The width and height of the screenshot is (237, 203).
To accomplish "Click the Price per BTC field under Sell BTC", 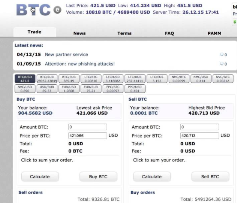I will pos(199,136).
